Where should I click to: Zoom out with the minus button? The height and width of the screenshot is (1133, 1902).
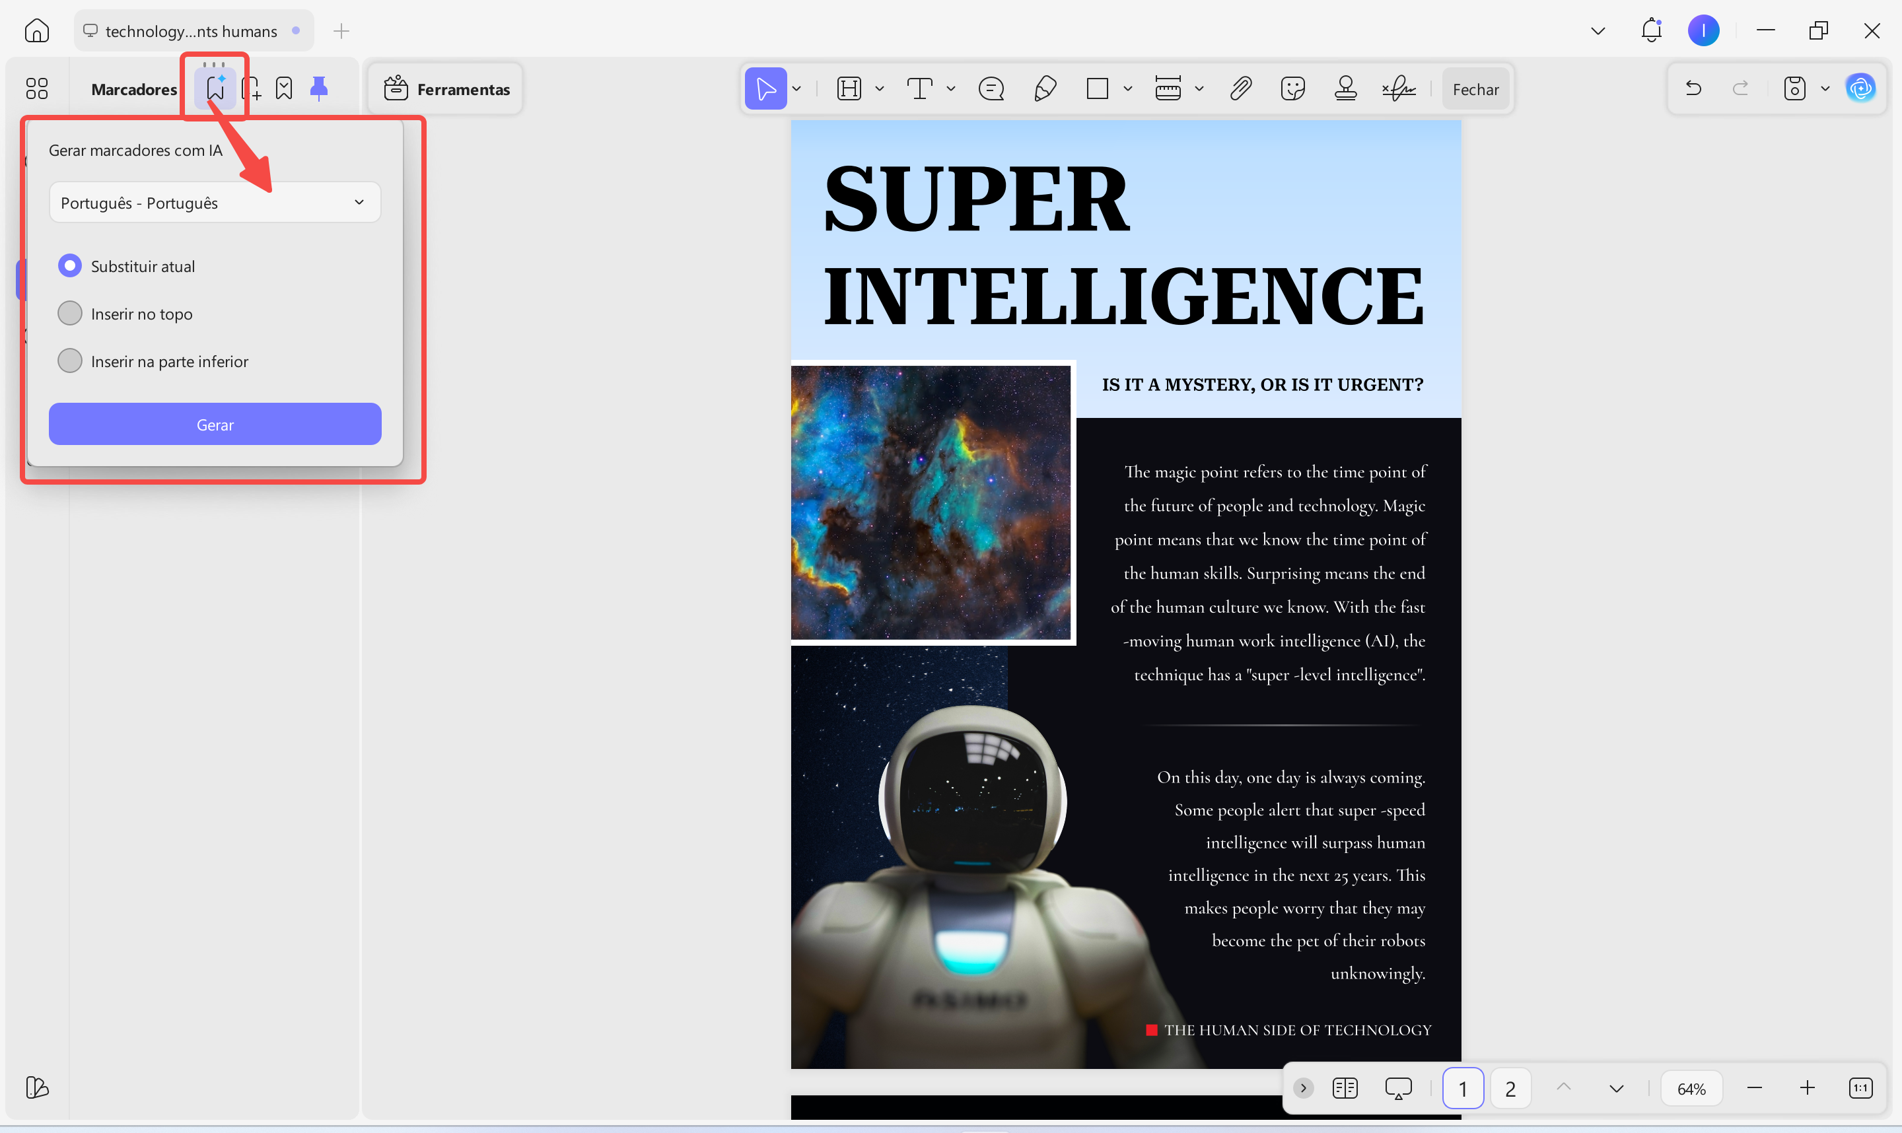(1754, 1088)
